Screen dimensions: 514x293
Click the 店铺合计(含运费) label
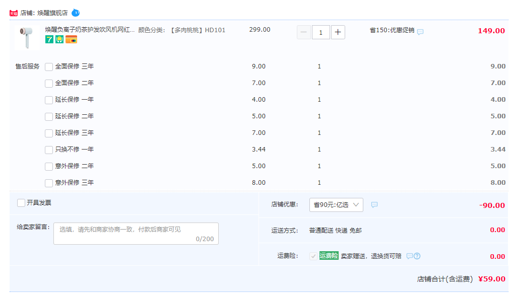[x=445, y=279]
